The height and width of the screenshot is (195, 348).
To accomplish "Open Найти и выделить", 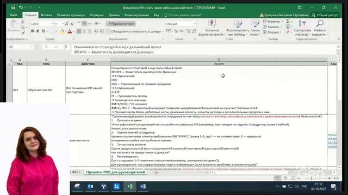I will point(320,28).
